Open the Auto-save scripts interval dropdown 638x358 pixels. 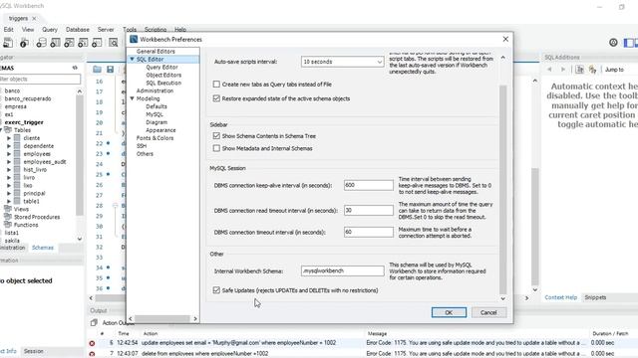(342, 62)
